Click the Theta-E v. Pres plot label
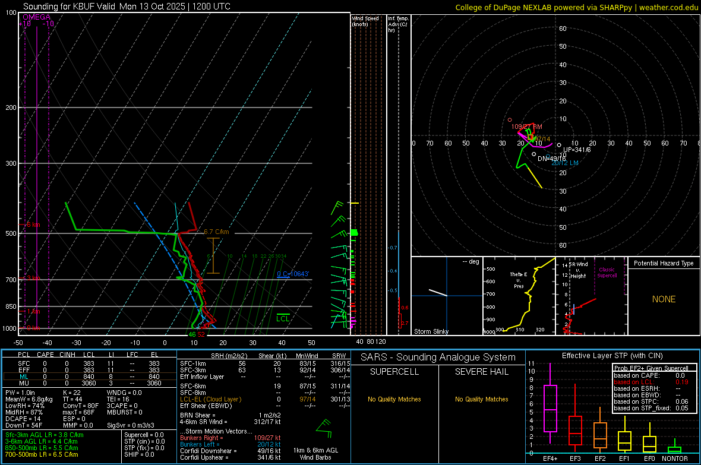Screen dimensions: 701x465 [519, 280]
